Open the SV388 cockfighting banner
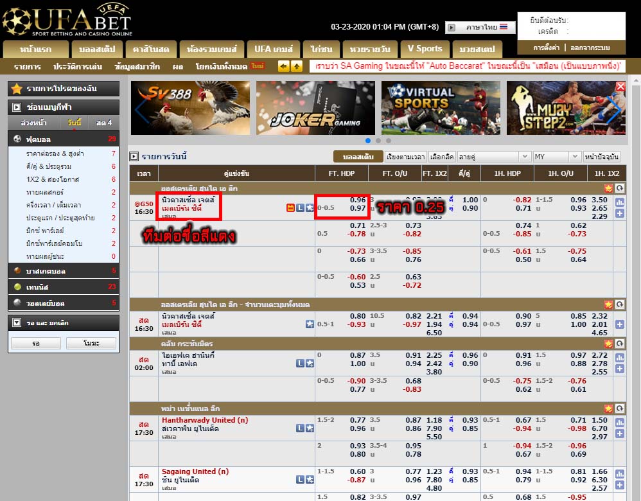Image resolution: width=641 pixels, height=501 pixels. pyautogui.click(x=191, y=108)
